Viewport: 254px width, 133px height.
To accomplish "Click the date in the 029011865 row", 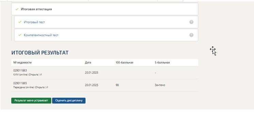I will tap(91, 85).
